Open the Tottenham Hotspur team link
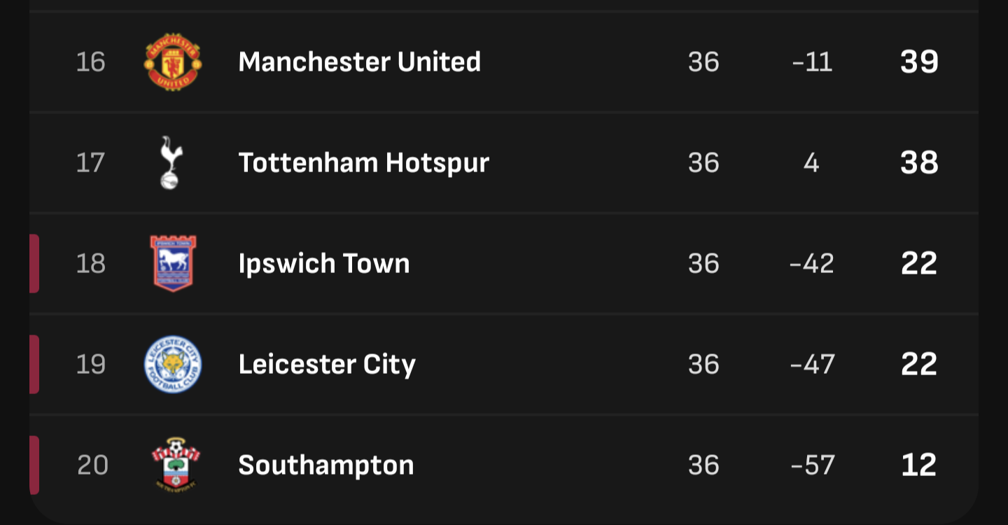Image resolution: width=1008 pixels, height=525 pixels. [x=364, y=162]
